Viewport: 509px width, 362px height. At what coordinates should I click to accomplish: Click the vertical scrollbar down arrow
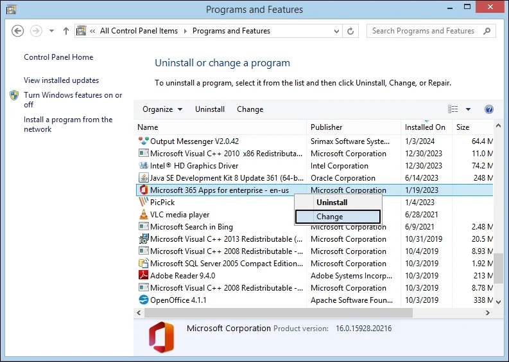coord(499,302)
